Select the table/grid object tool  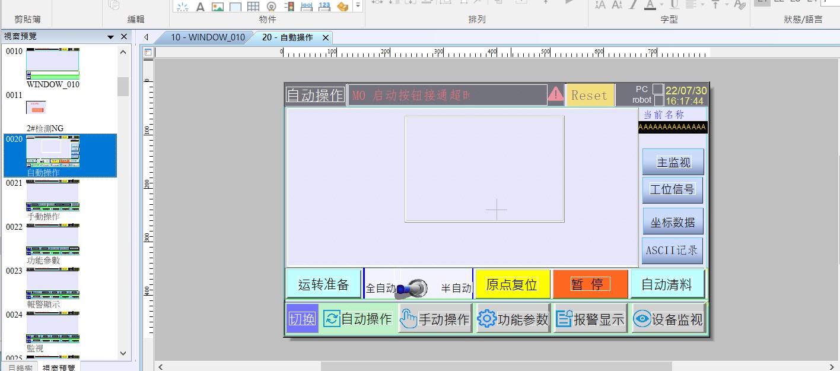pos(253,7)
